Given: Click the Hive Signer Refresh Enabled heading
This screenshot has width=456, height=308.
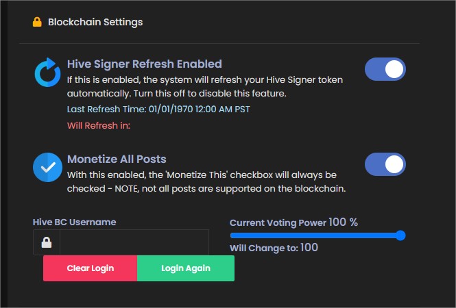Looking at the screenshot, I should [x=145, y=64].
